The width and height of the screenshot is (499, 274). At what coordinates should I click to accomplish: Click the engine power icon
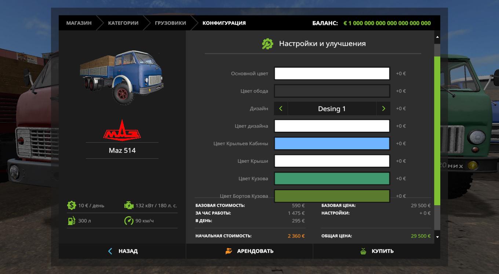point(129,206)
